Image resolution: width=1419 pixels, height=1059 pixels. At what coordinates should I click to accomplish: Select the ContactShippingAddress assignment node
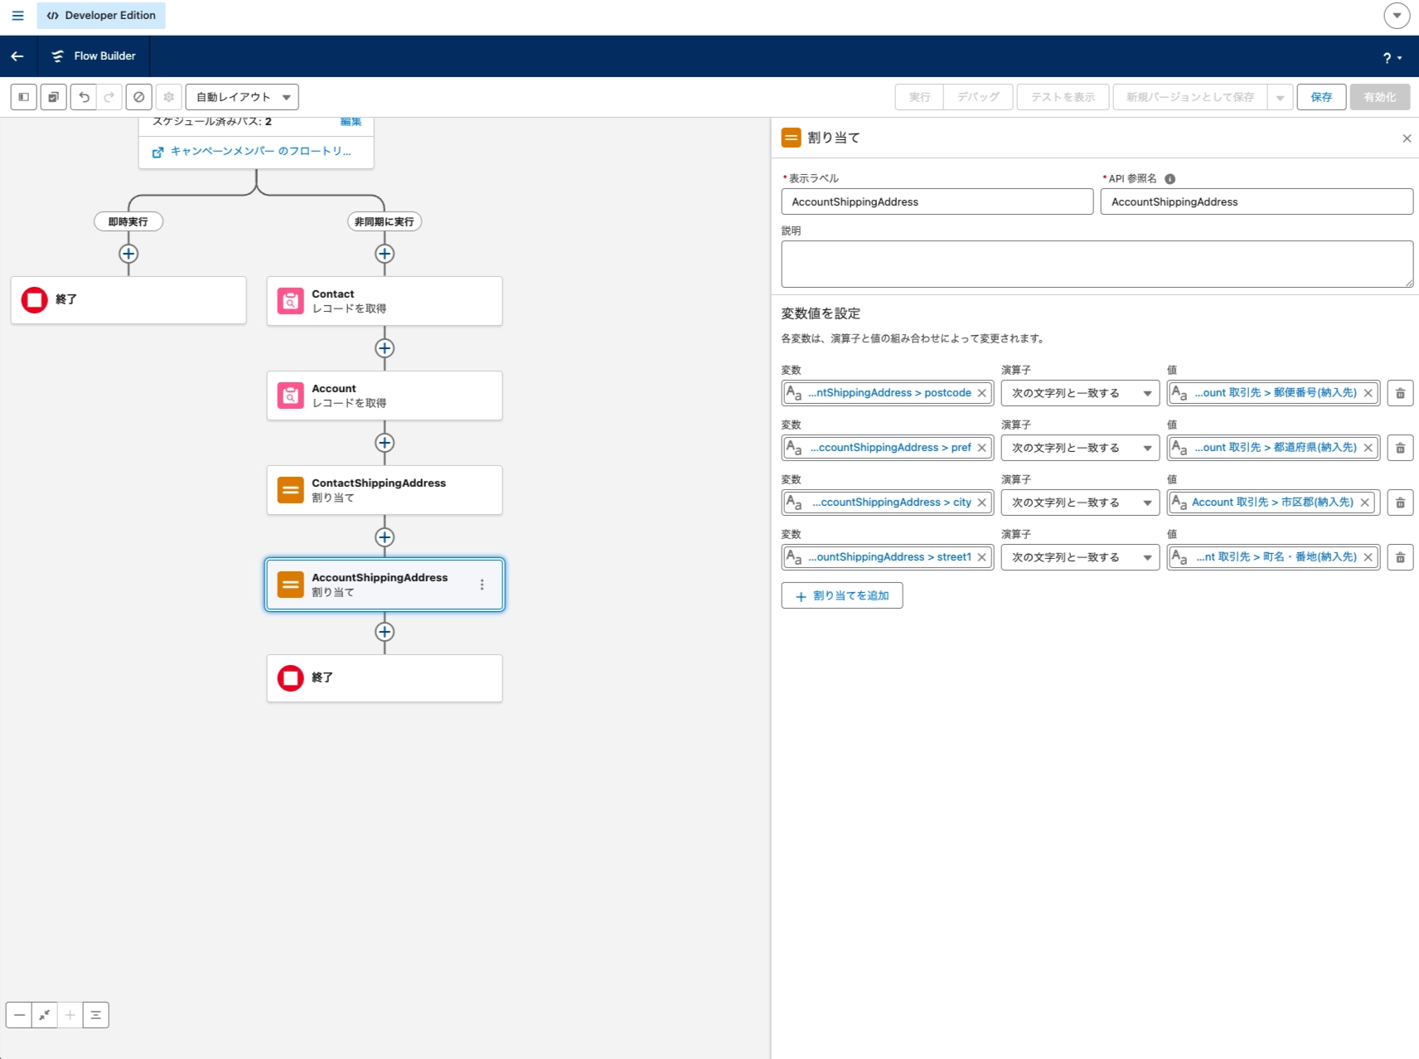tap(385, 490)
